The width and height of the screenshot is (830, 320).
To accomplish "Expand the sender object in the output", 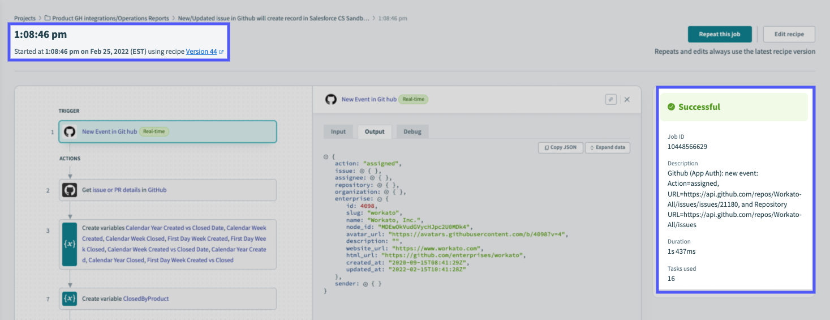I will pos(366,284).
